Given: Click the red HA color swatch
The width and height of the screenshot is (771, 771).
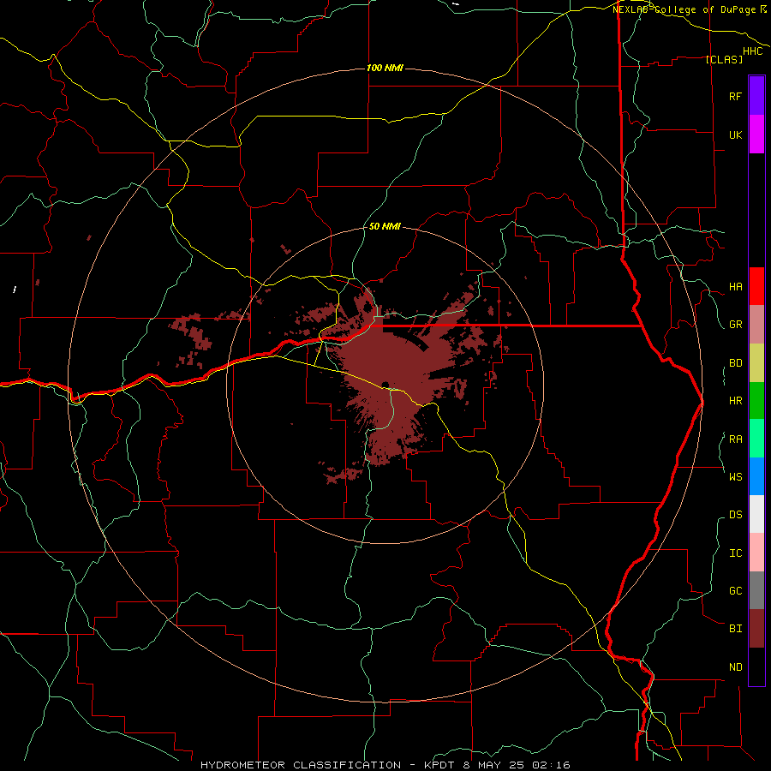Looking at the screenshot, I should coord(756,286).
